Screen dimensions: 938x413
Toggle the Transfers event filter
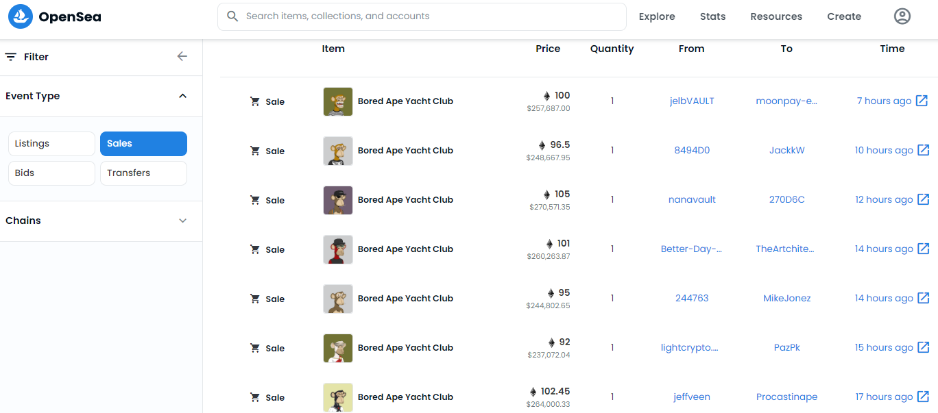click(x=143, y=173)
